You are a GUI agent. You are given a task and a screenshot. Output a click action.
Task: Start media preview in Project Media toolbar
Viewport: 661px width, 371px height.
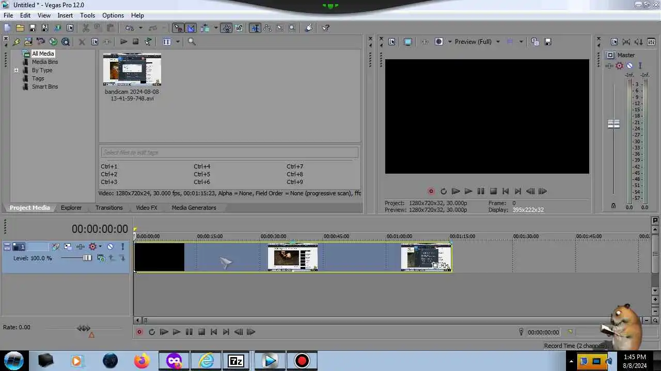(123, 42)
